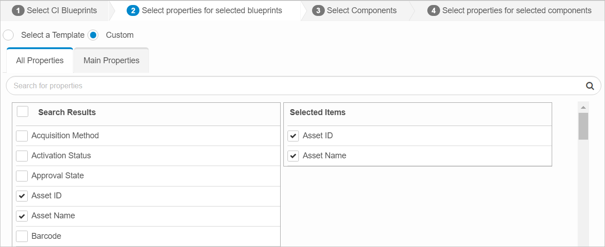Toggle the Search Results select-all checkbox
The height and width of the screenshot is (247, 605).
pos(22,112)
